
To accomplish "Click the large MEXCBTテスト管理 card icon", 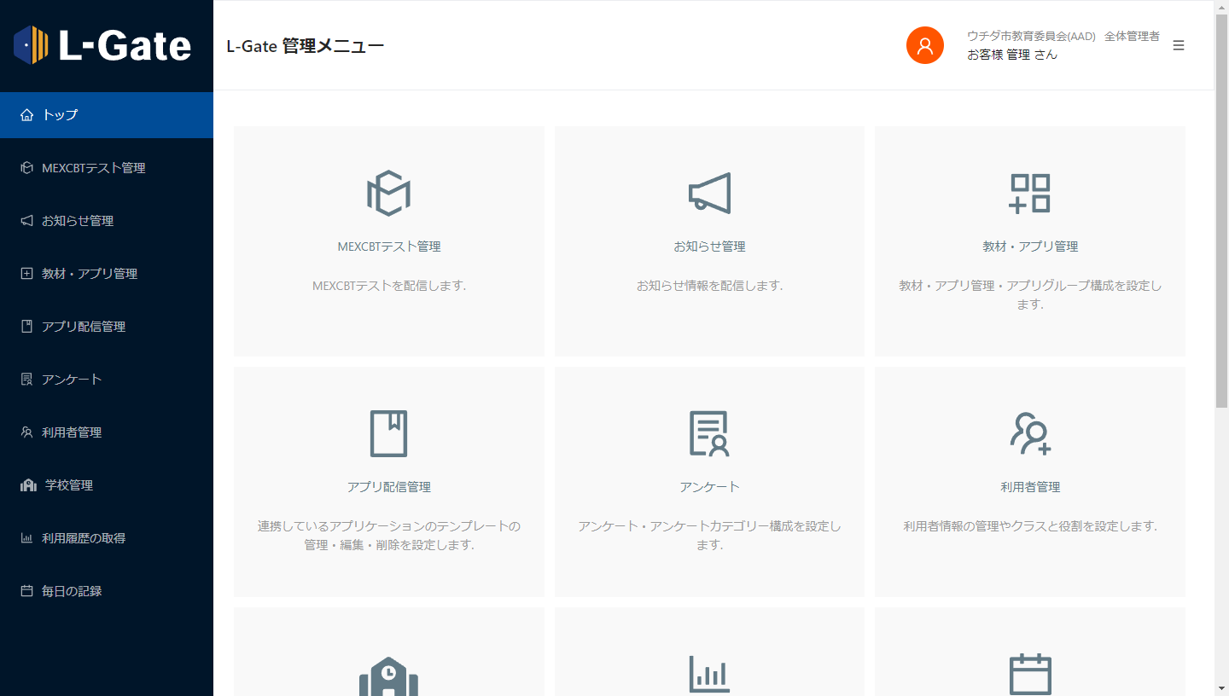I will pyautogui.click(x=389, y=193).
